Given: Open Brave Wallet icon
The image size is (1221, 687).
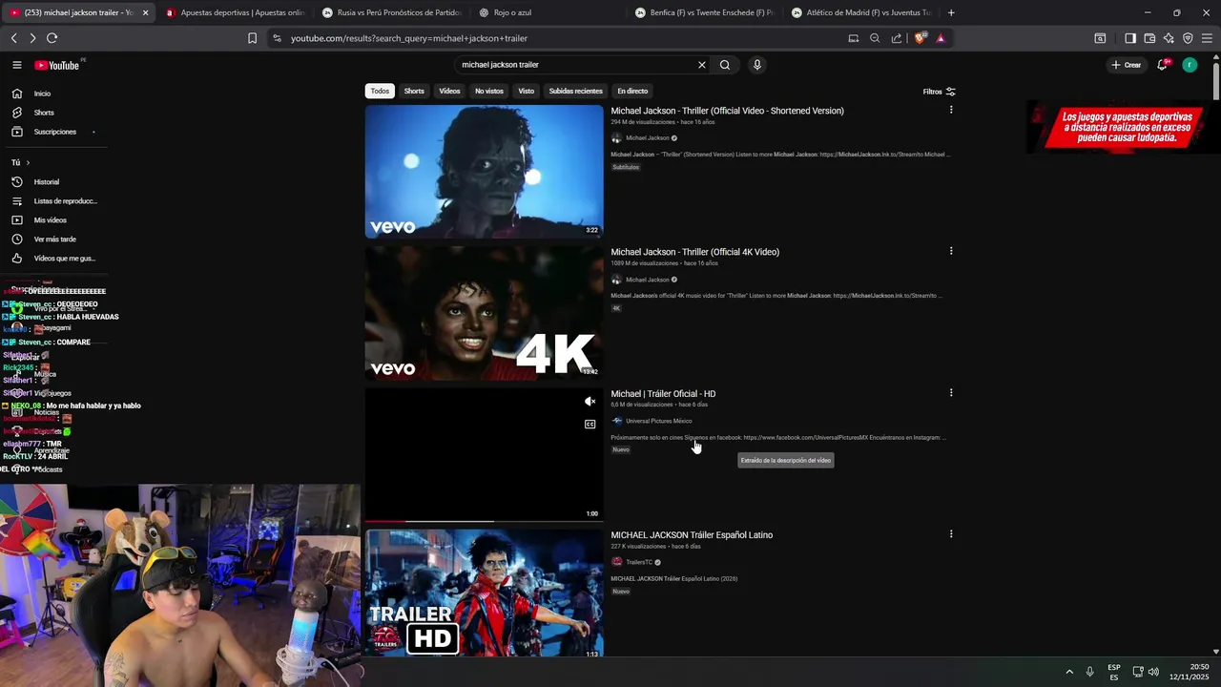Looking at the screenshot, I should click(x=1149, y=38).
